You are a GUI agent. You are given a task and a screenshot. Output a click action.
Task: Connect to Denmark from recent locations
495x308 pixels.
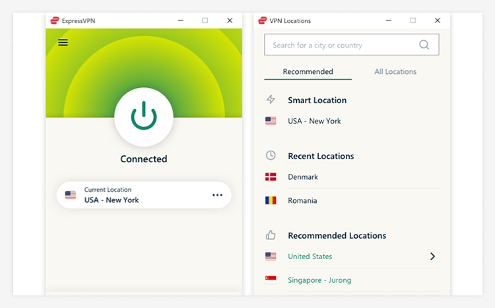303,177
